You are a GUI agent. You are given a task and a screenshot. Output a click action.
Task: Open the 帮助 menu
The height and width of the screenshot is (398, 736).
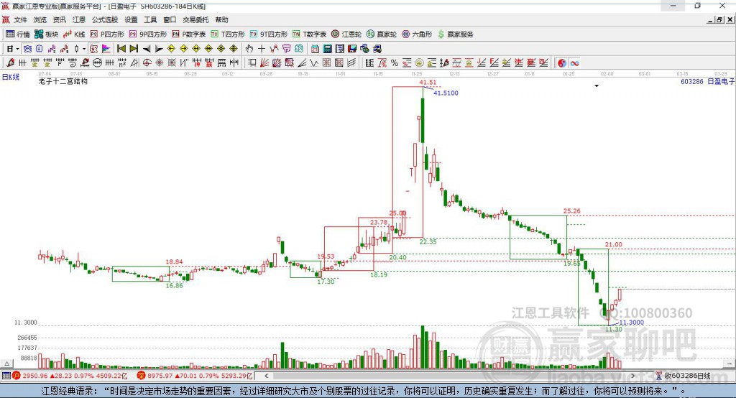point(221,19)
